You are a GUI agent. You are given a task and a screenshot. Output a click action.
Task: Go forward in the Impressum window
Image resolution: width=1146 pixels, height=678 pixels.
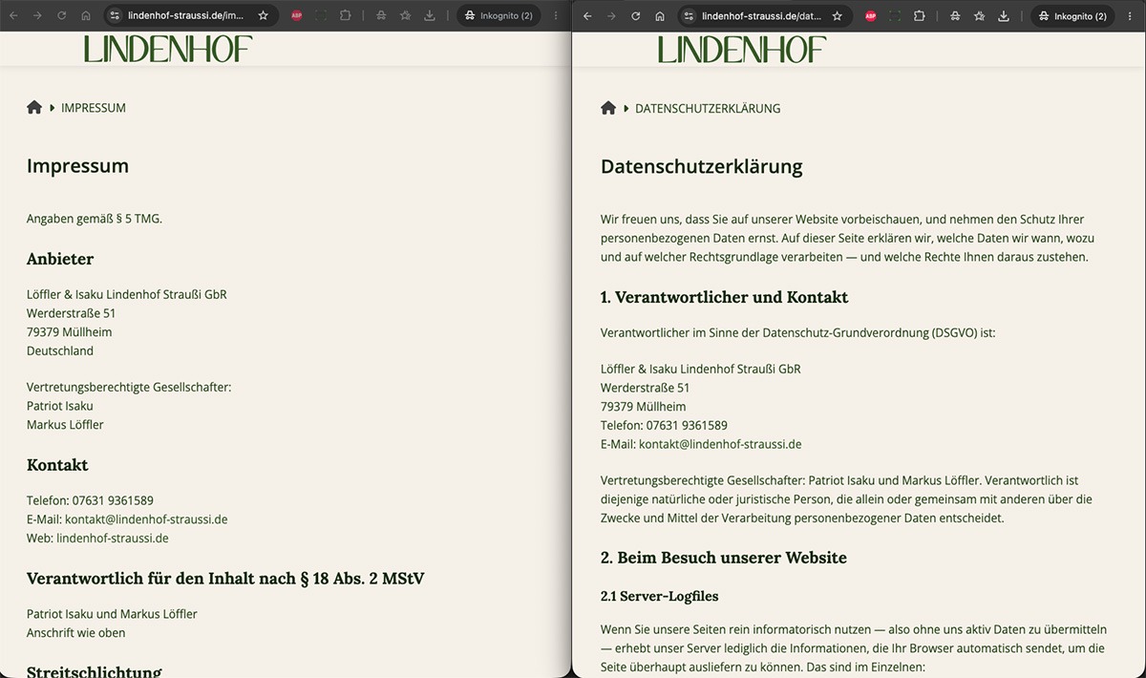click(37, 15)
